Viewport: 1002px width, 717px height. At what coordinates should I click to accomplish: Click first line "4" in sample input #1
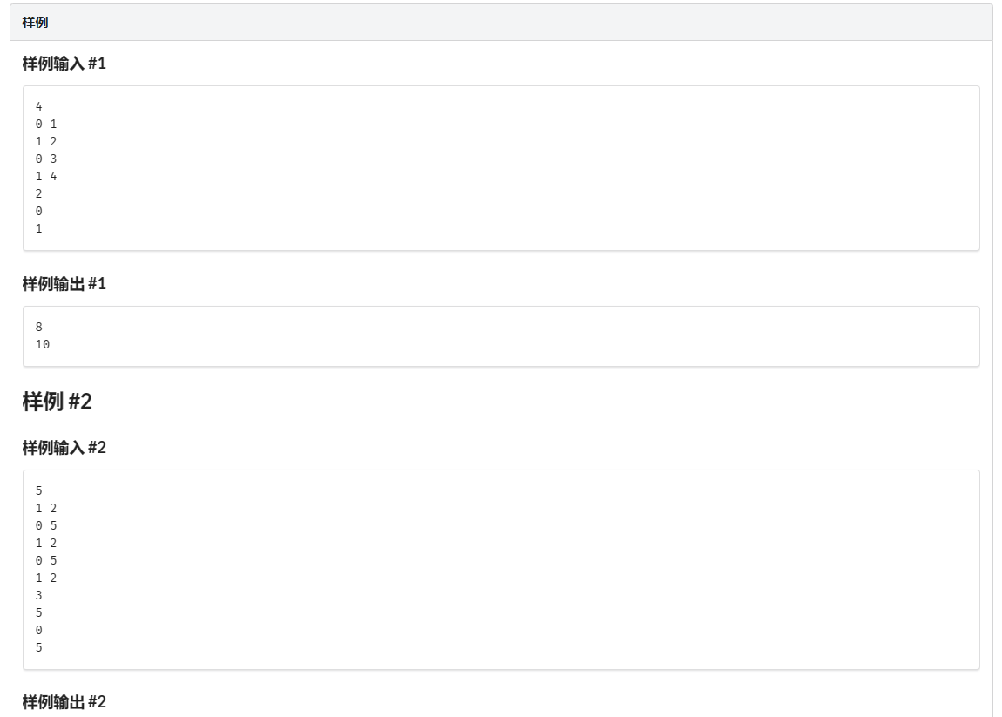point(39,106)
